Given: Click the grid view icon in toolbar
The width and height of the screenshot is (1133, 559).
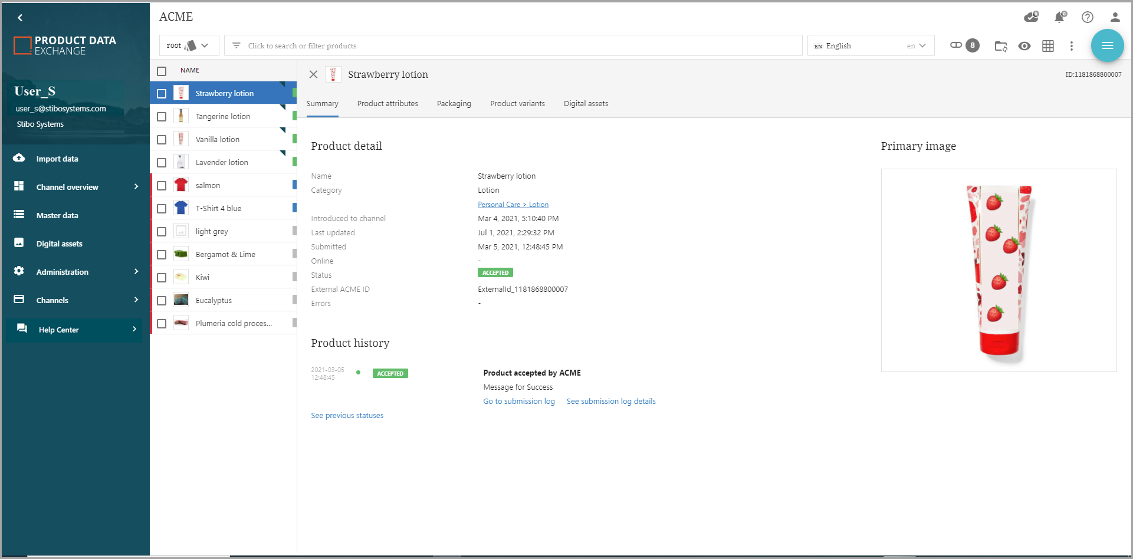Looking at the screenshot, I should click(1048, 46).
